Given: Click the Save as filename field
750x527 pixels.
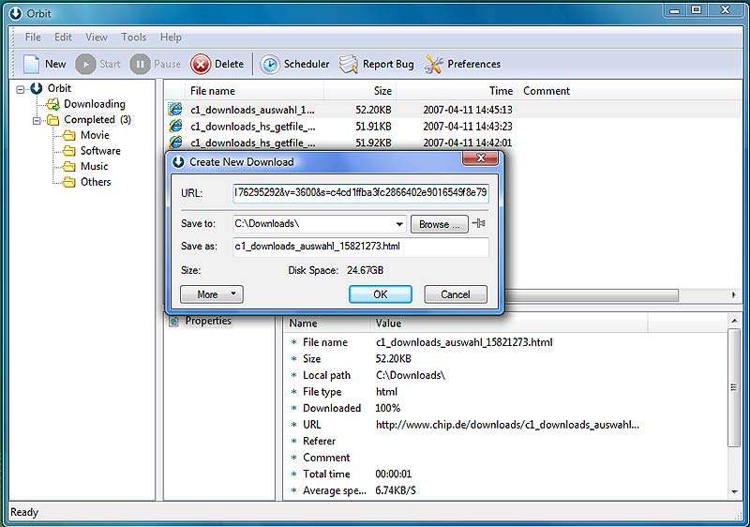Looking at the screenshot, I should click(x=361, y=247).
